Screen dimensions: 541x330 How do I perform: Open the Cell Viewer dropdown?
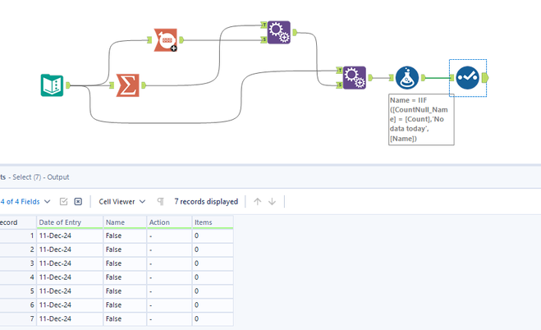(121, 201)
